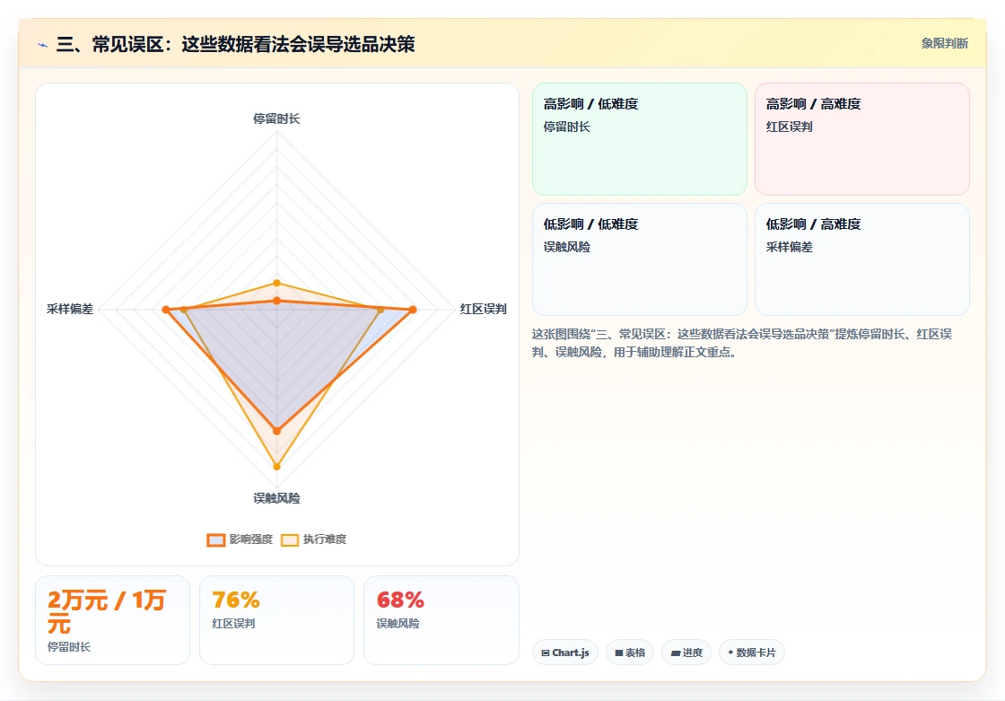
Task: Click the 停留时长 radar axis label
Action: coord(276,118)
